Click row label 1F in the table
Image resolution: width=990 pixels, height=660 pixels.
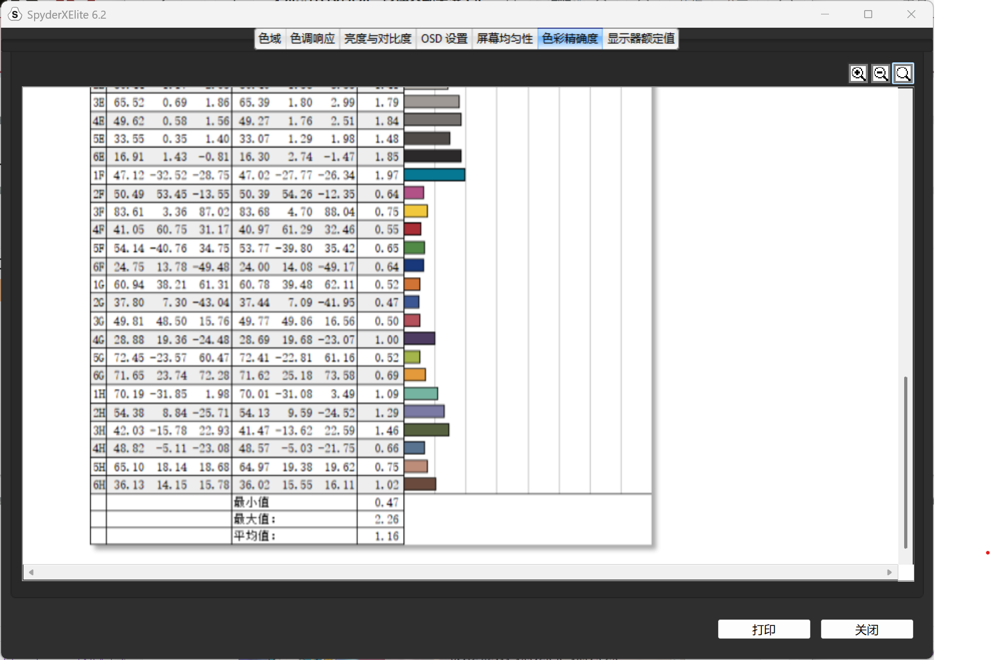[x=99, y=175]
